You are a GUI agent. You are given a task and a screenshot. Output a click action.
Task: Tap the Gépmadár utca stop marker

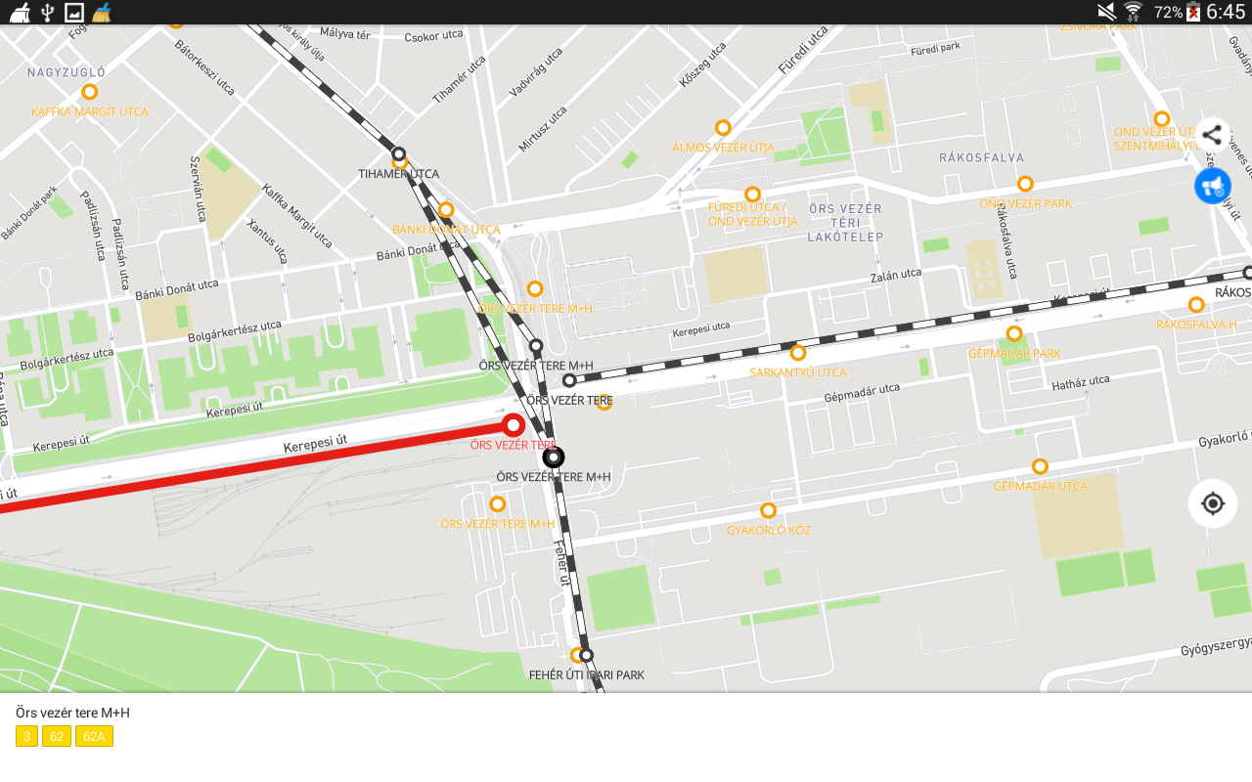pyautogui.click(x=1040, y=466)
